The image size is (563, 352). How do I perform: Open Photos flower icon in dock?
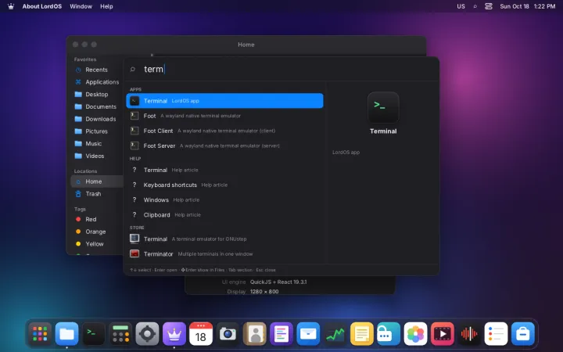pos(415,334)
